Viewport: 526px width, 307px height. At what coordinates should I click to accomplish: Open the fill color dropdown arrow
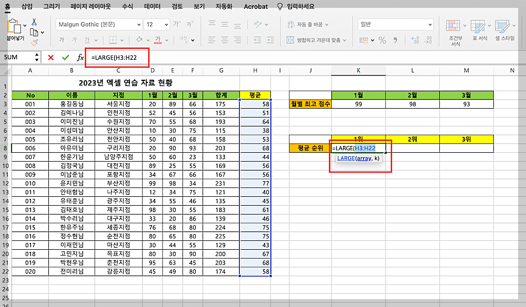pyautogui.click(x=148, y=40)
